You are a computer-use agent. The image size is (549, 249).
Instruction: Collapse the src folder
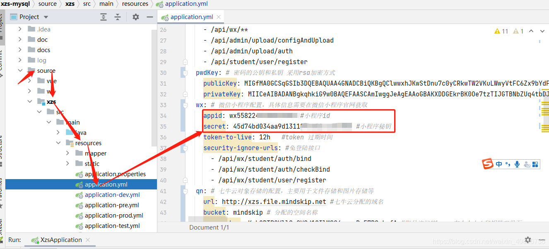click(x=39, y=112)
